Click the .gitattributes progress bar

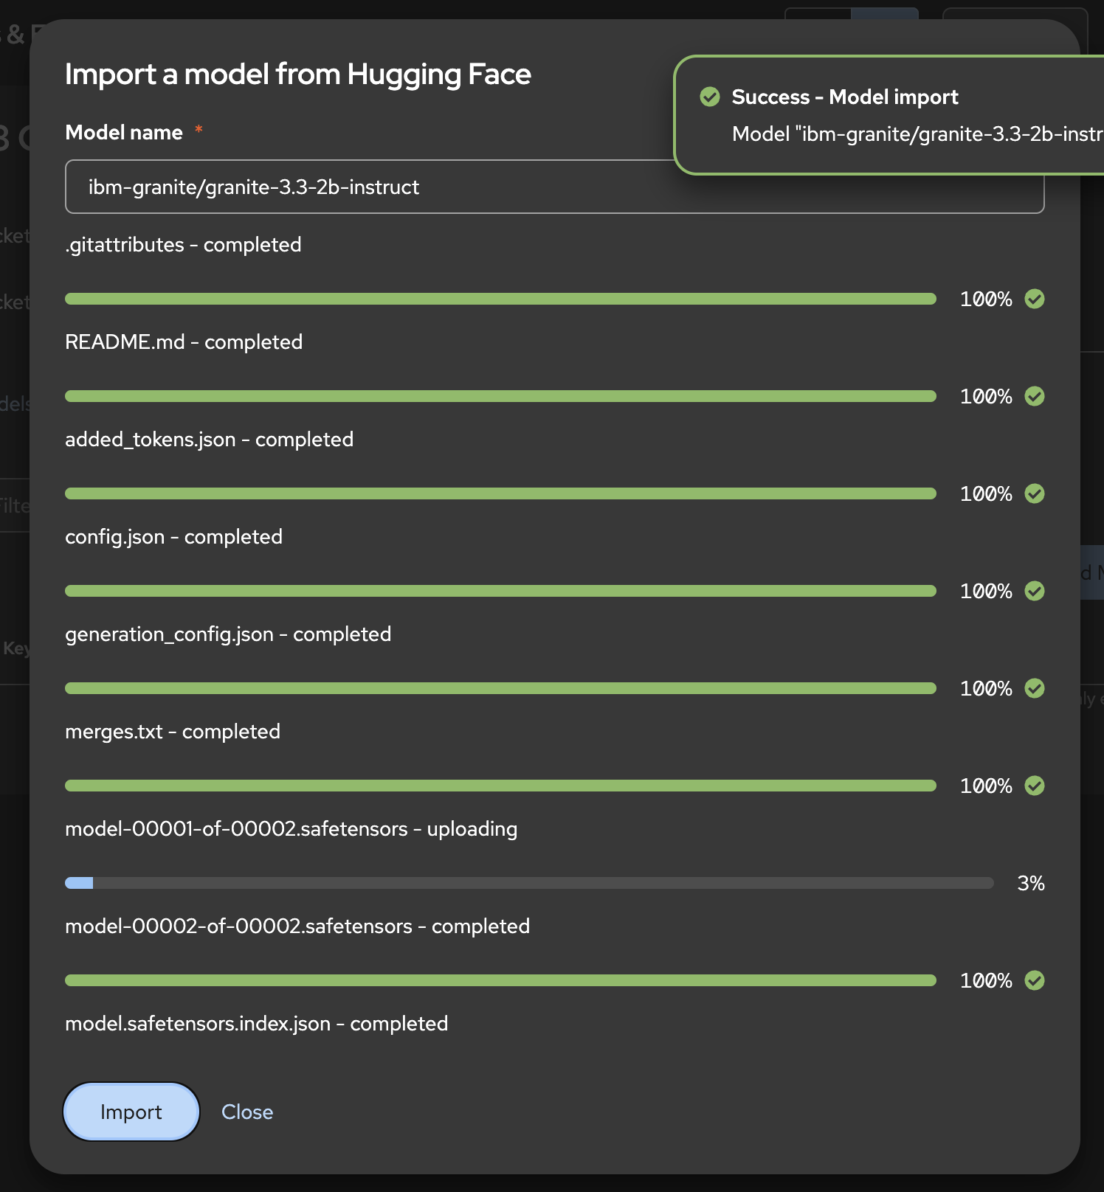[x=500, y=299]
